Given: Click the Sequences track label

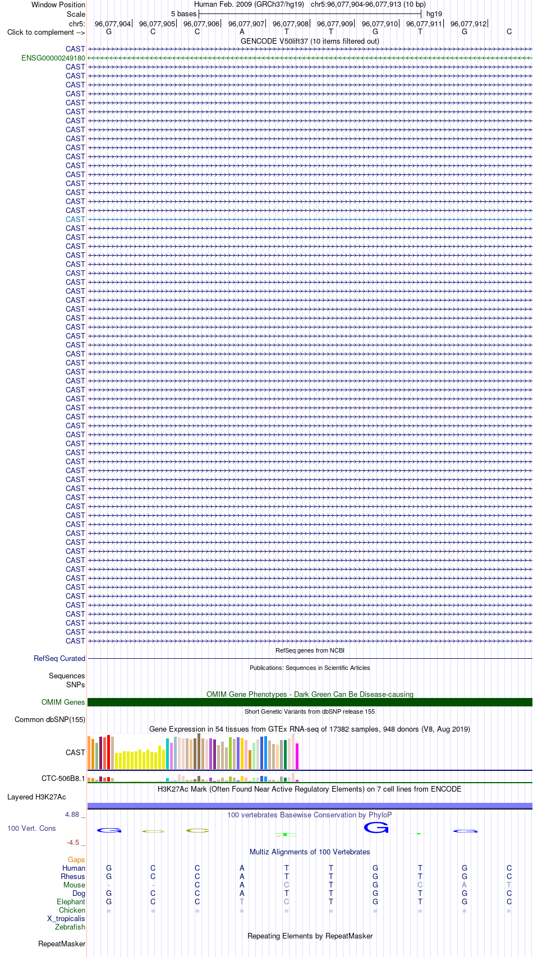Looking at the screenshot, I should (x=67, y=676).
